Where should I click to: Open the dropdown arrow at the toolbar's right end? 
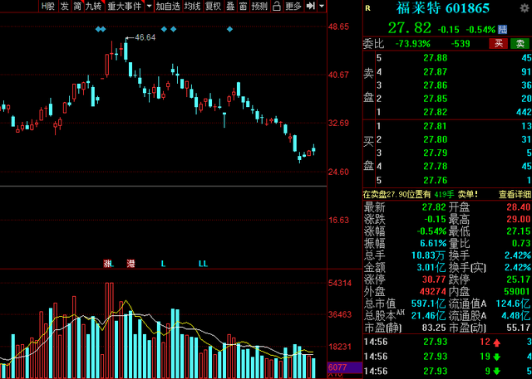pyautogui.click(x=322, y=6)
